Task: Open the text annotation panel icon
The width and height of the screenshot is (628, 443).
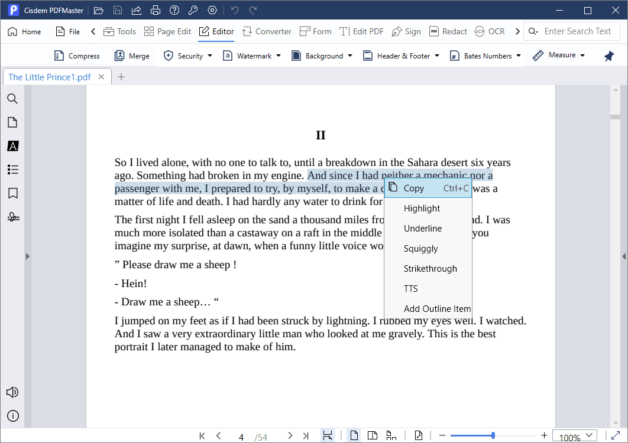Action: [x=13, y=146]
